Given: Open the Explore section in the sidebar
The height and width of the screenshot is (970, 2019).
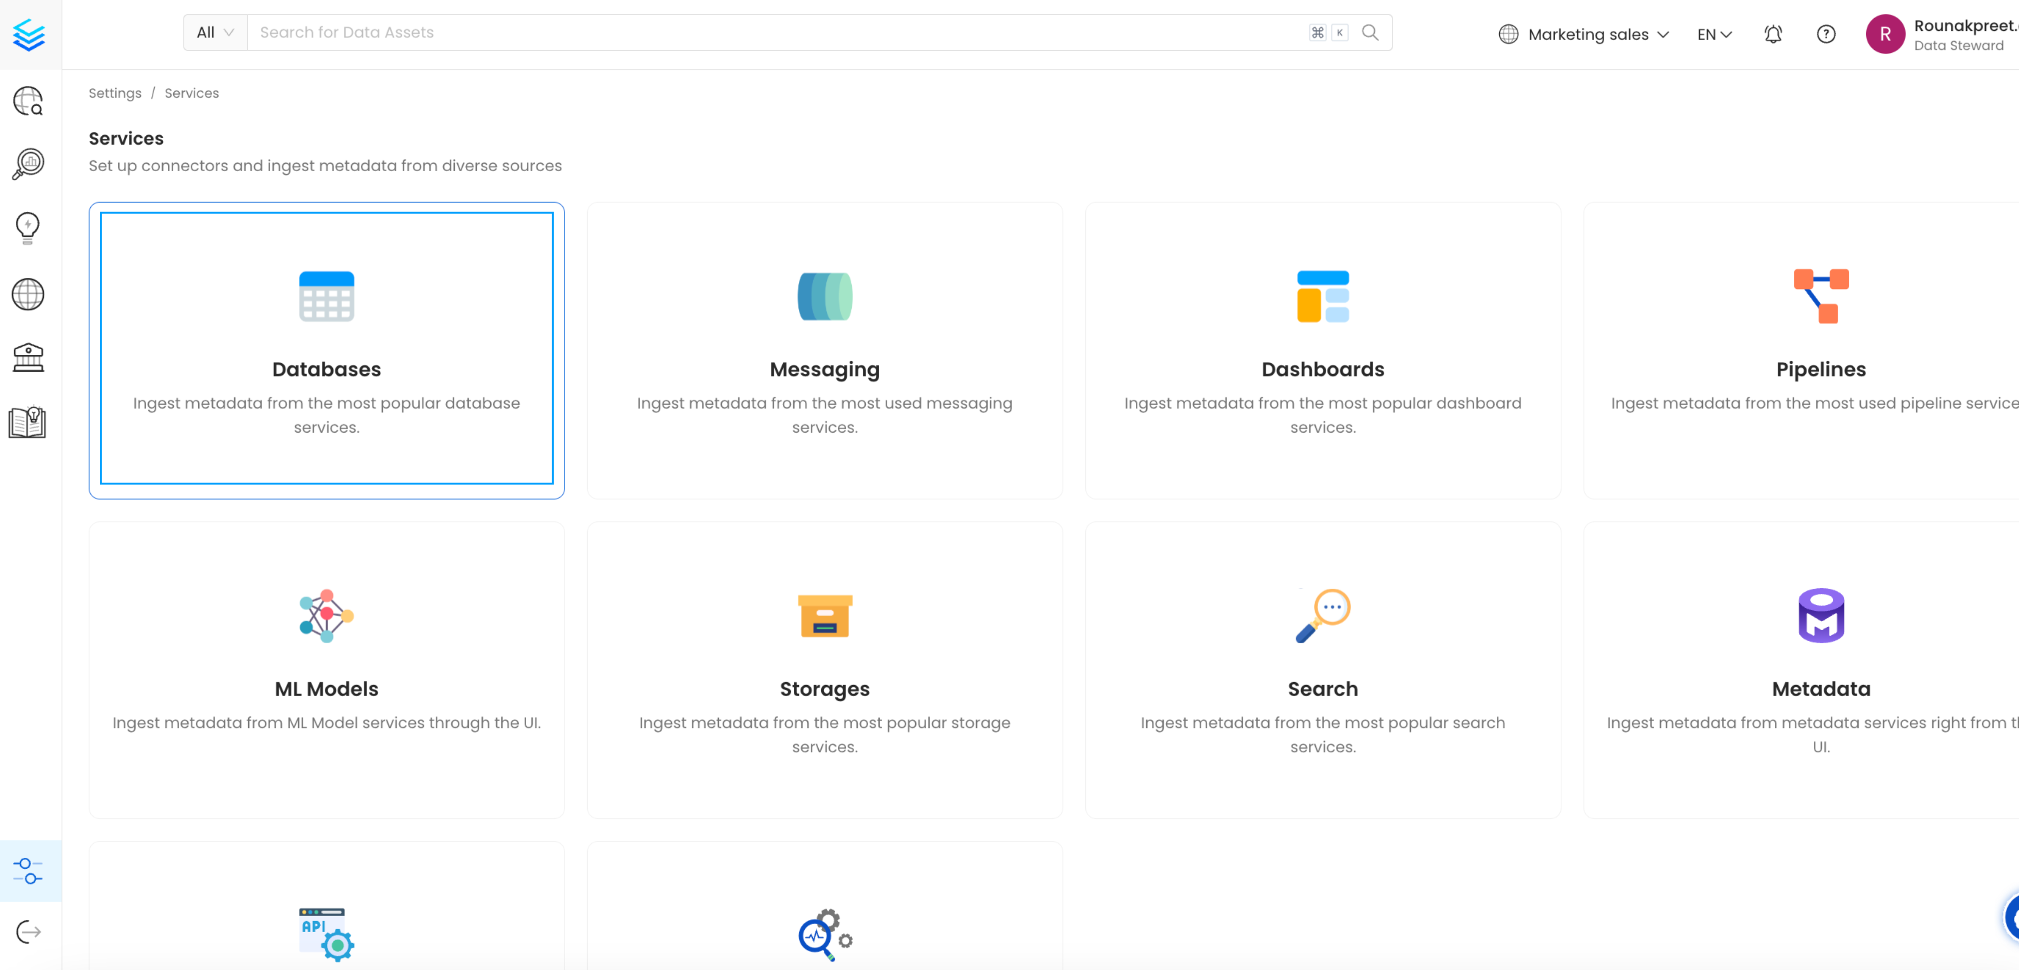Looking at the screenshot, I should click(28, 100).
